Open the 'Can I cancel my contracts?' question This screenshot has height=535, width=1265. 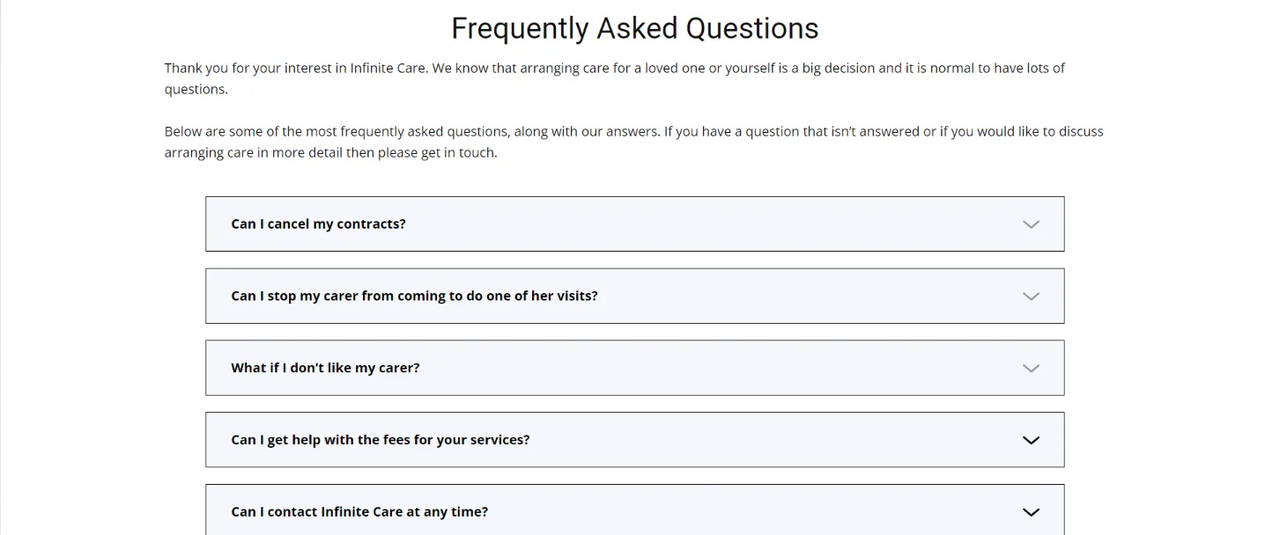click(318, 224)
